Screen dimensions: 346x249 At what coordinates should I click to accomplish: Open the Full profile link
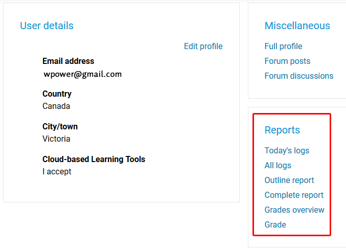[283, 47]
